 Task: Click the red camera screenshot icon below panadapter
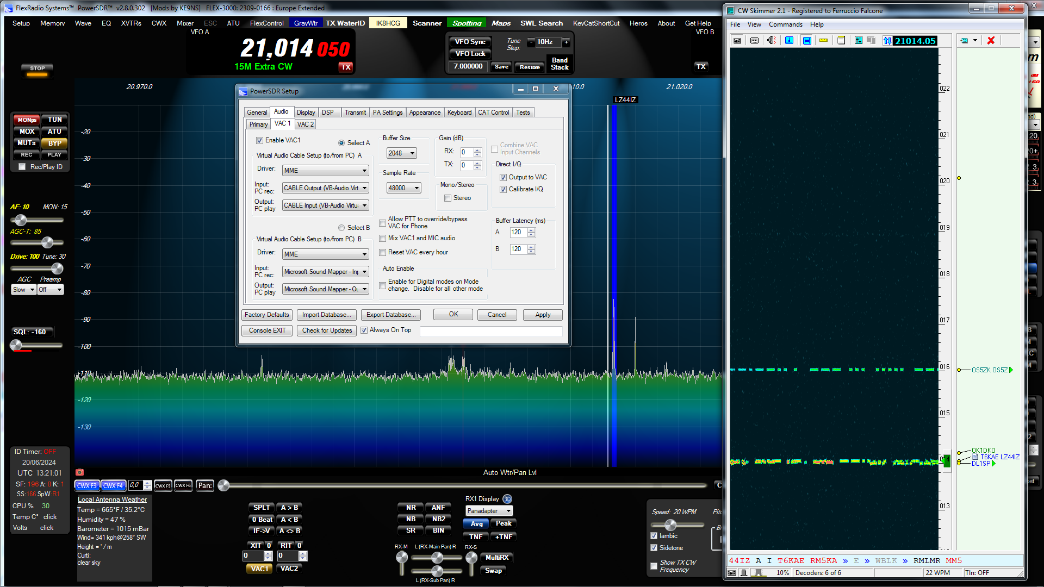80,472
